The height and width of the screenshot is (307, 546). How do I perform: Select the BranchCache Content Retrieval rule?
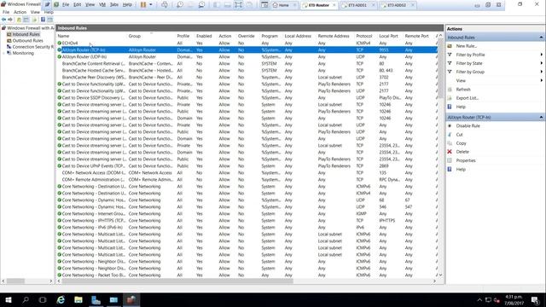pos(247,64)
